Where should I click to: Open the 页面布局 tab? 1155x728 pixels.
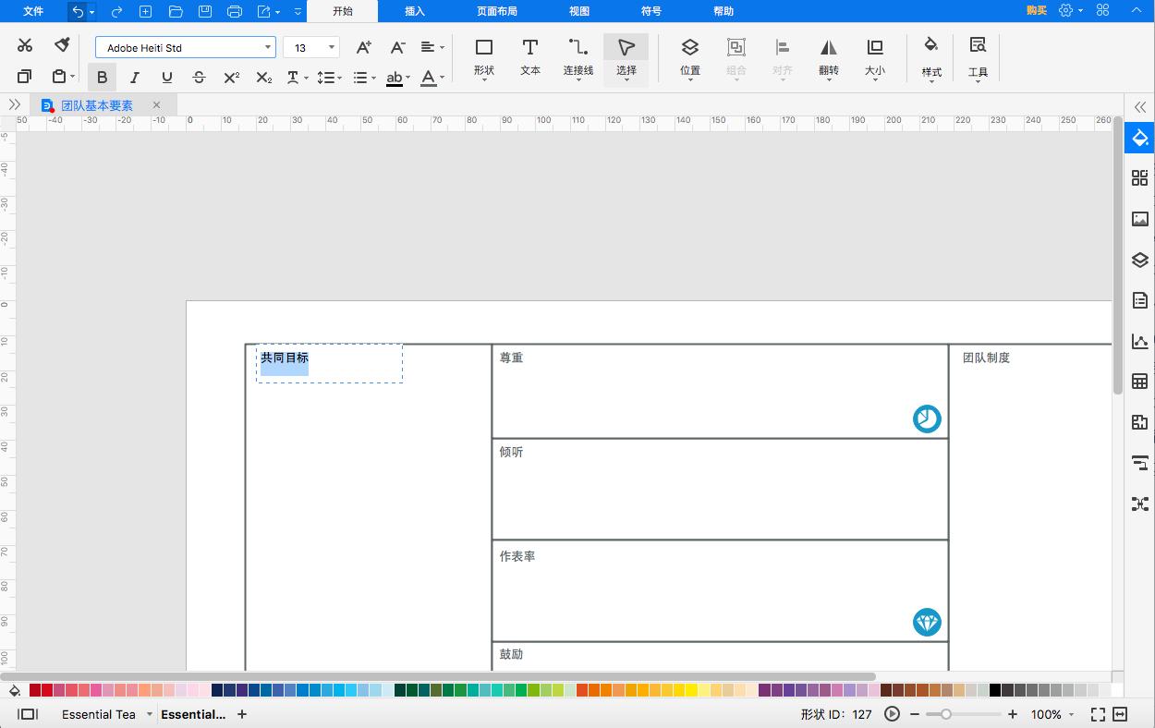point(497,11)
